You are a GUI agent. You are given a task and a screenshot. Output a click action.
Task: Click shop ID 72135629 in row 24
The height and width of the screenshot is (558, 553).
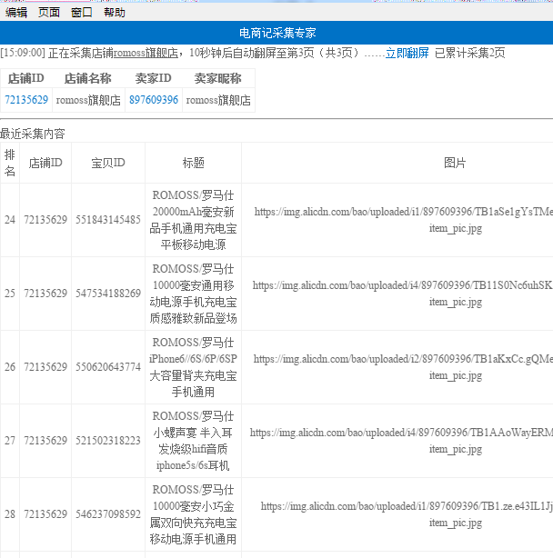(x=45, y=220)
